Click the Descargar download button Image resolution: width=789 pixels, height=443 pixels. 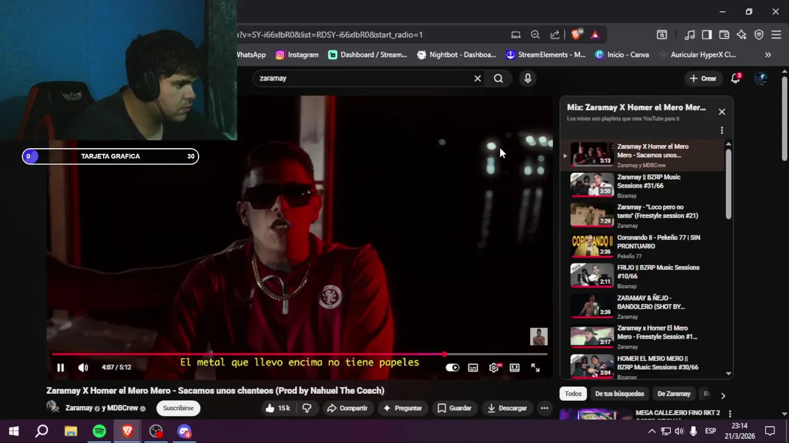[507, 408]
